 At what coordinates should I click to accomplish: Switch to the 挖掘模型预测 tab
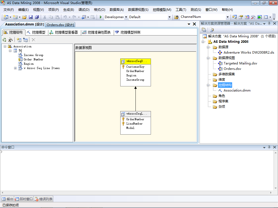point(128,32)
